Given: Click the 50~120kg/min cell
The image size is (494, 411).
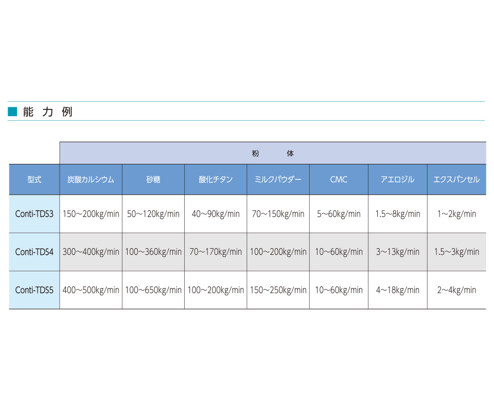Looking at the screenshot, I should point(153,214).
